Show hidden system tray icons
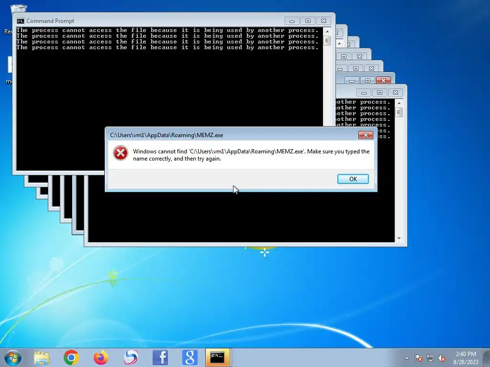This screenshot has width=490, height=367. tap(407, 358)
